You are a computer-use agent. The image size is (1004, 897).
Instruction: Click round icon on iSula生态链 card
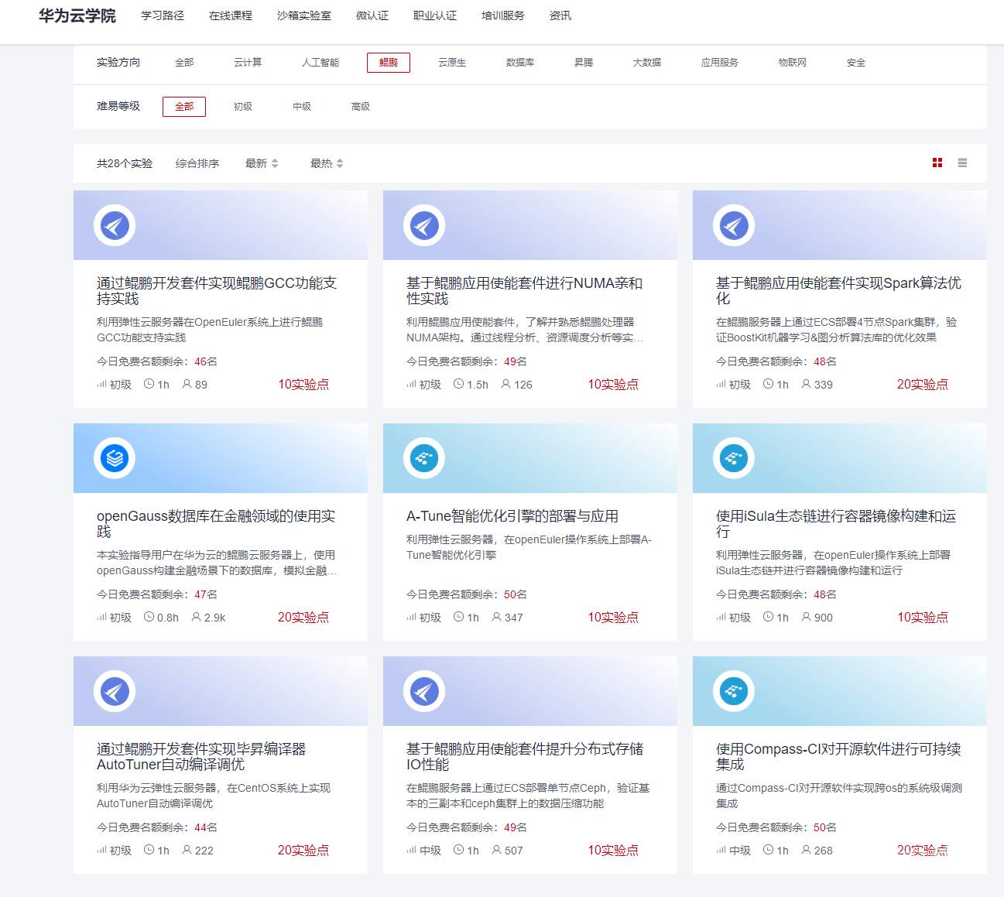click(x=734, y=458)
